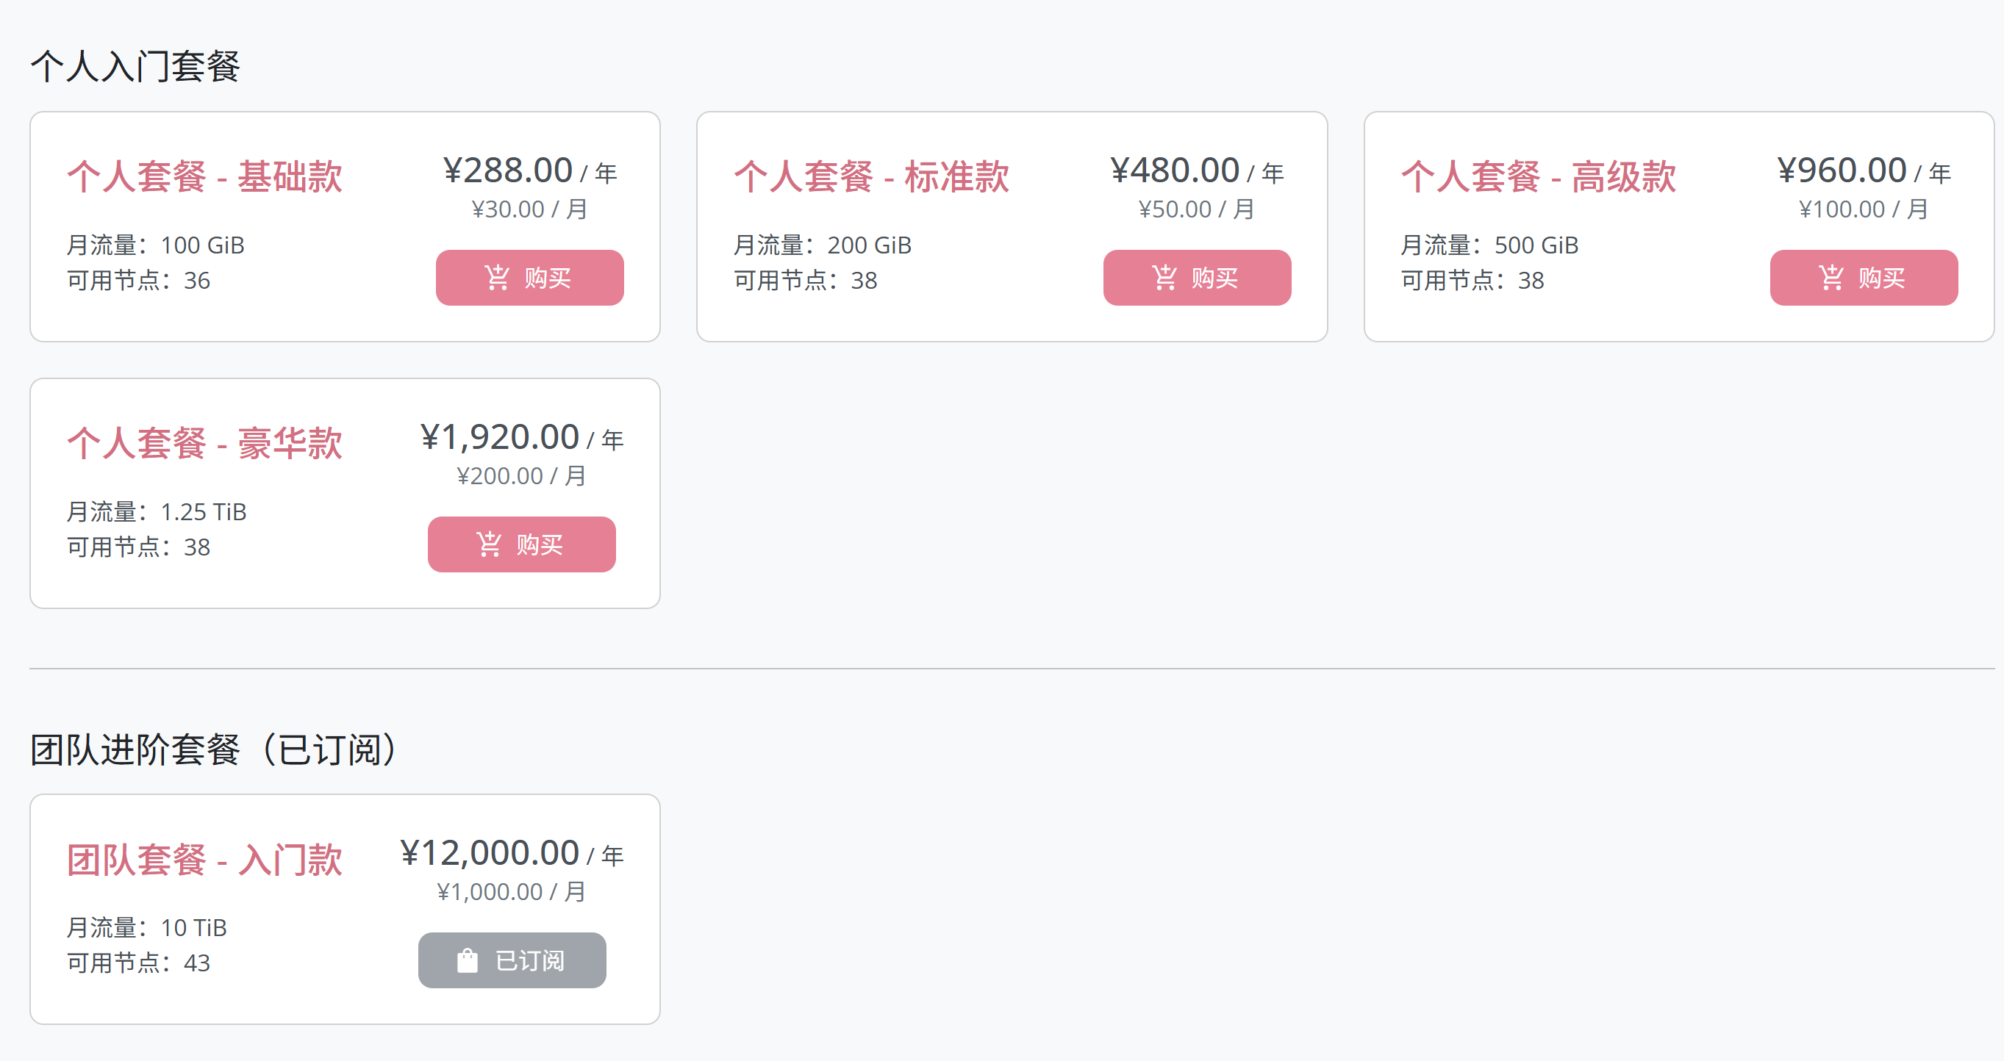The width and height of the screenshot is (2004, 1061).
Task: Click cart icon in 标准款 purchase button
Action: click(x=1164, y=278)
